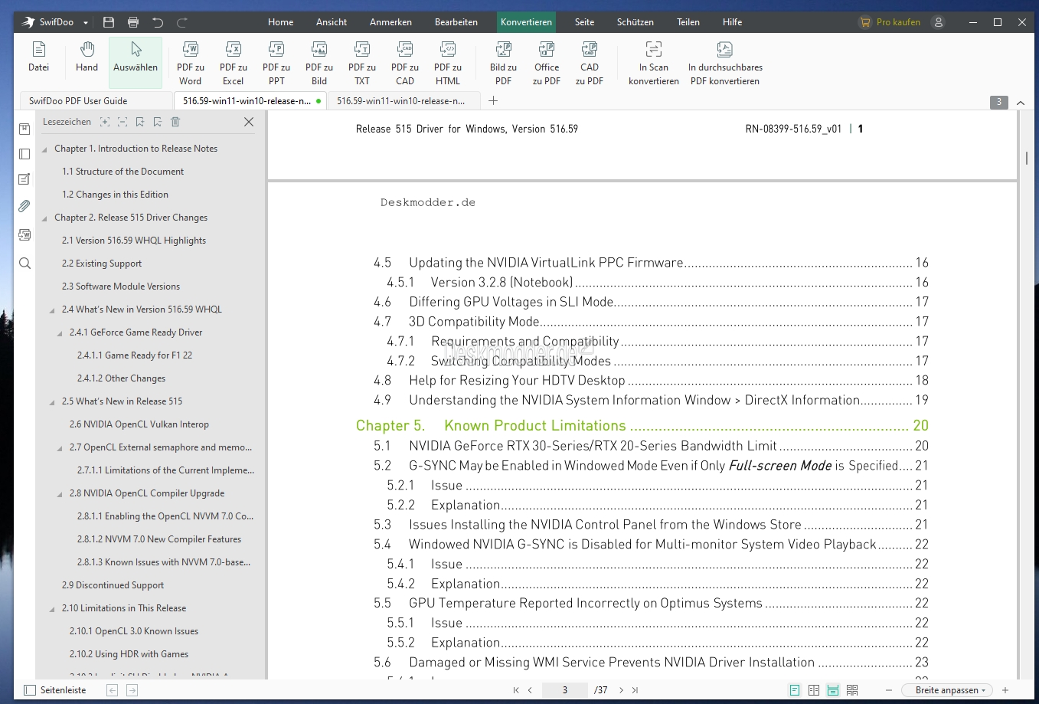Screen dimensions: 1039x704
Task: Open Breite anpassen zoom dropdown
Action: (x=947, y=690)
